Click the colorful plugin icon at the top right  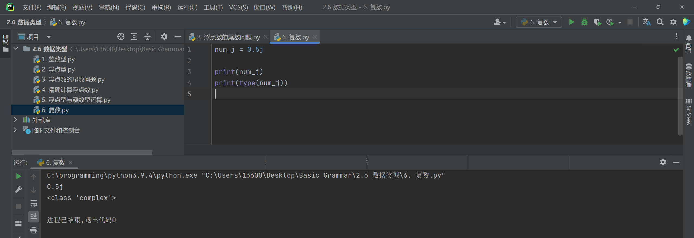(686, 22)
